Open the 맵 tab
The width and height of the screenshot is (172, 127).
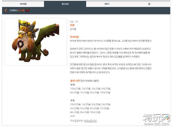[149, 4]
